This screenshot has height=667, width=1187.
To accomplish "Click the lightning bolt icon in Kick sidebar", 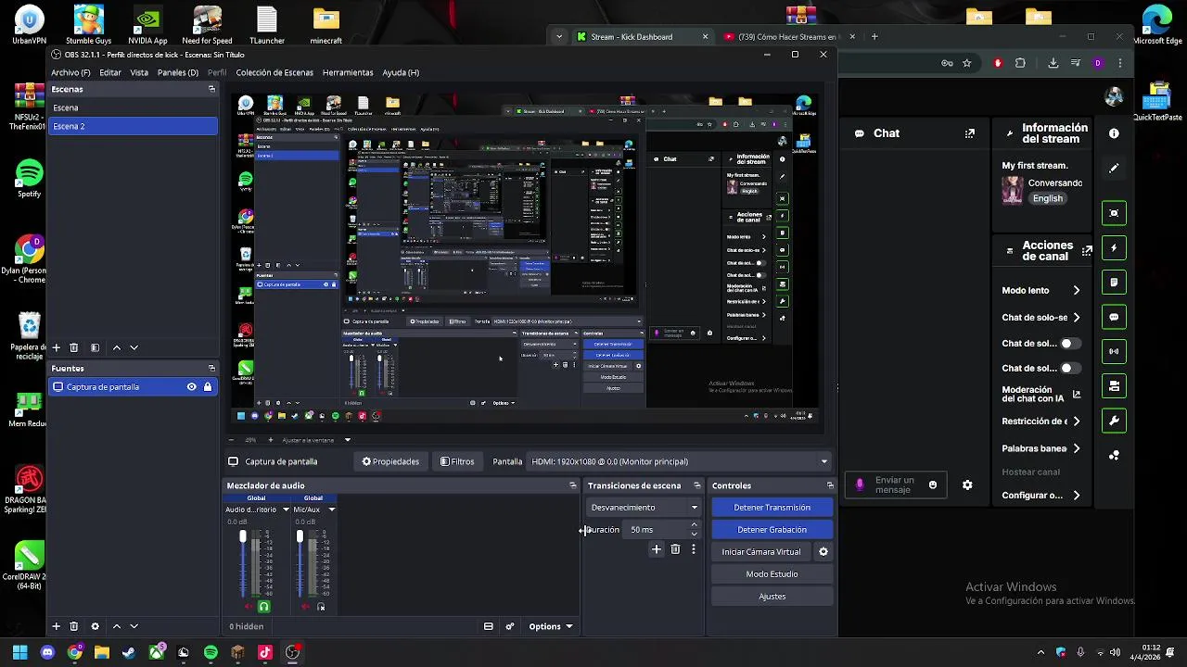I will coord(1114,247).
